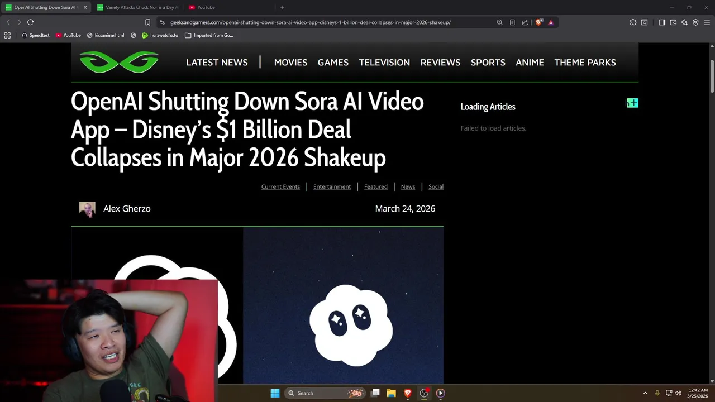
Task: Open reader mode icon in address bar
Action: (512, 22)
